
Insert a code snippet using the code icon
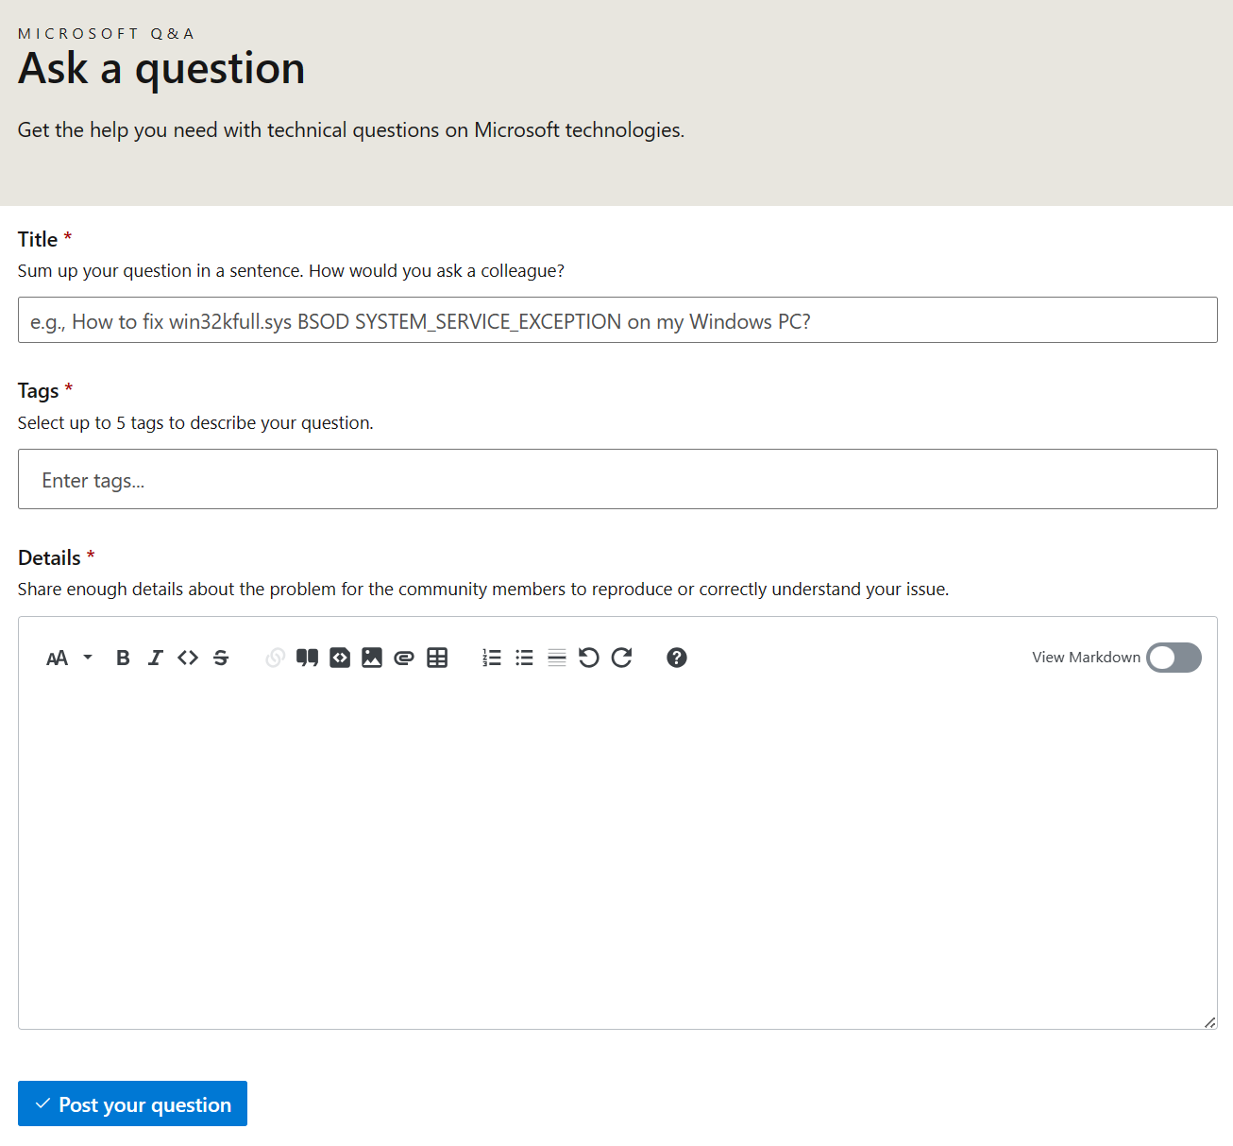click(340, 658)
